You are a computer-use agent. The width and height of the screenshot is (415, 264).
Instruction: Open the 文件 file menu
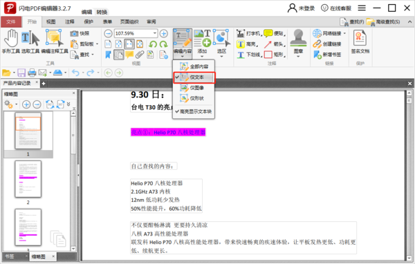[x=11, y=21]
